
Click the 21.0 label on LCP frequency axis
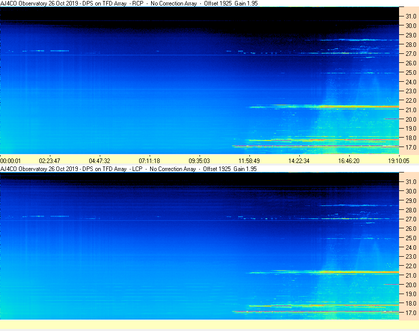(411, 275)
